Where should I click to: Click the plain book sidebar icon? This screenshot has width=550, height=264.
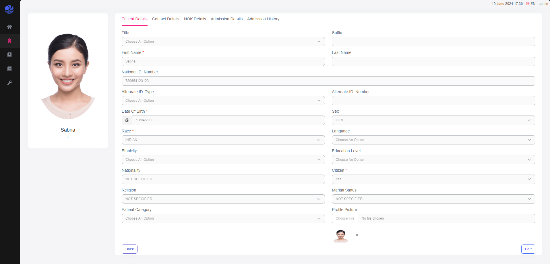pos(9,69)
